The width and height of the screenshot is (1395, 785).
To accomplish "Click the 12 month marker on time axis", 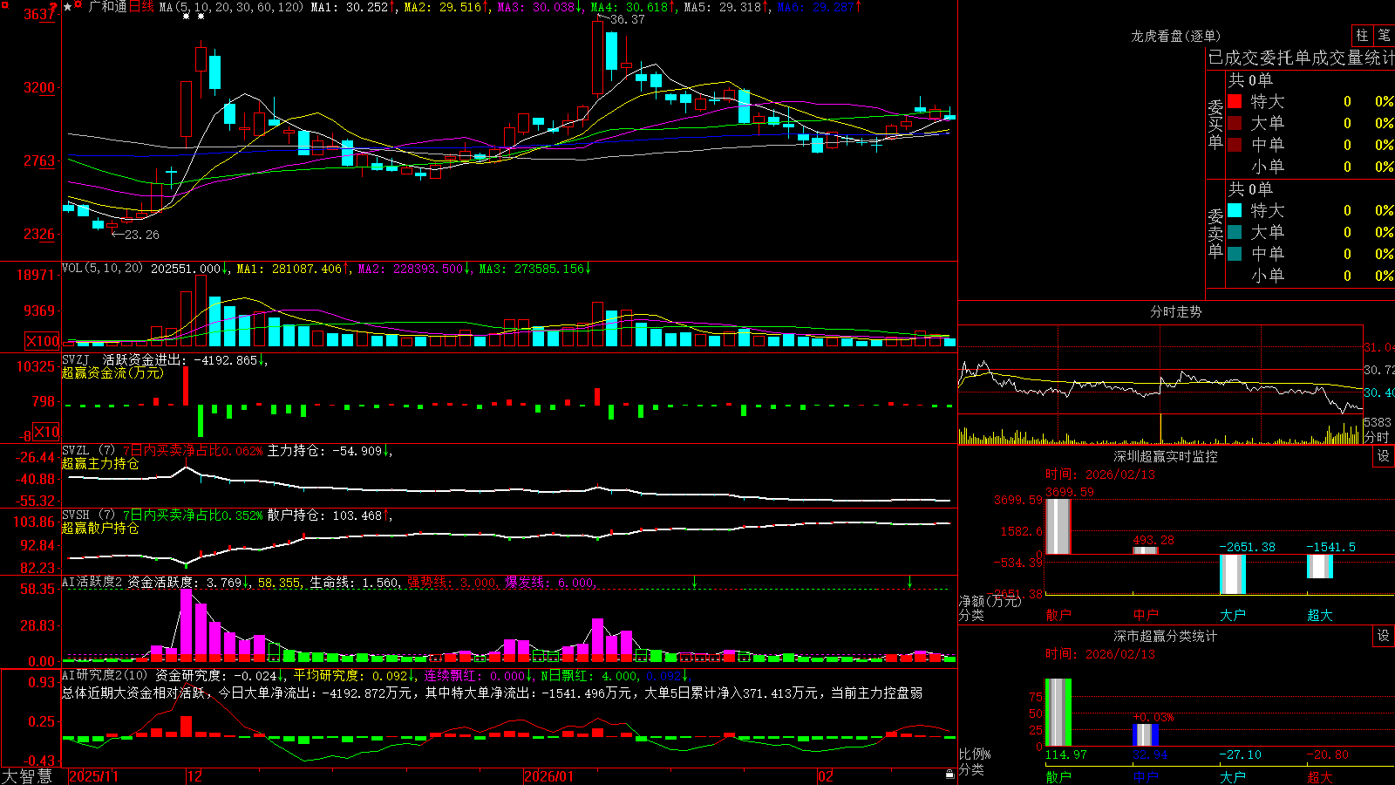I will [x=194, y=776].
